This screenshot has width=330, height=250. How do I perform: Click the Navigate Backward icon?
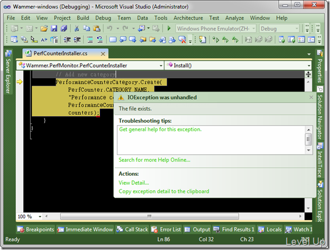[x=141, y=28]
